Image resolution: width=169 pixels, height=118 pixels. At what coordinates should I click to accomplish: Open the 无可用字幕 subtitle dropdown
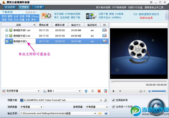click(x=39, y=91)
